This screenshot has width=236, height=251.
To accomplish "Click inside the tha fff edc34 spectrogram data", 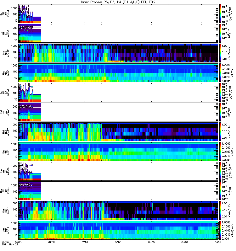I will [30, 14].
